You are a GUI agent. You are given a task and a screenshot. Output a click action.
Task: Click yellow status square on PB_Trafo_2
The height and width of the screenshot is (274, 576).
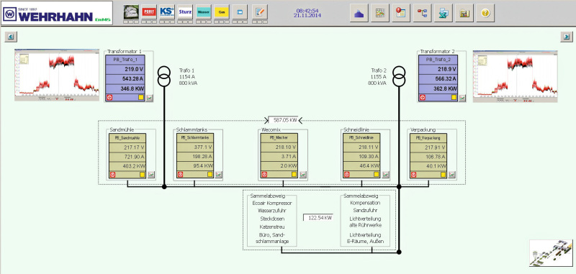click(x=454, y=98)
